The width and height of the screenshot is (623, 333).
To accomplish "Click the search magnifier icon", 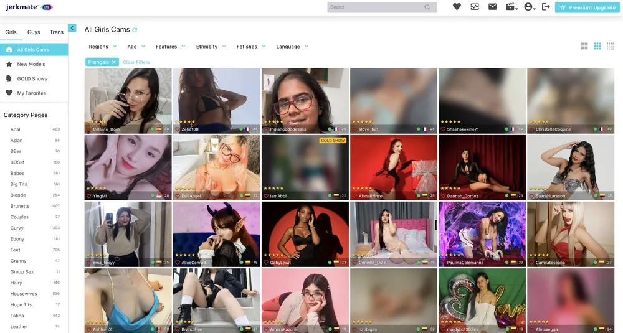I will (427, 7).
